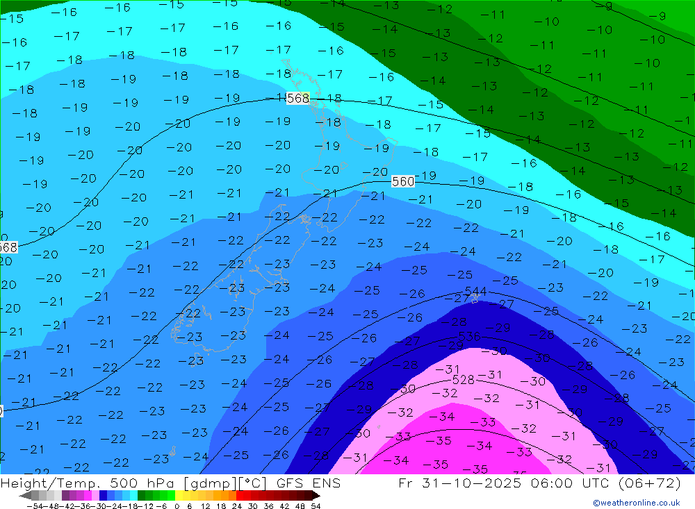The width and height of the screenshot is (695, 509).
Task: Select the yellow swatch above 0 in legend
Action: pyautogui.click(x=179, y=495)
